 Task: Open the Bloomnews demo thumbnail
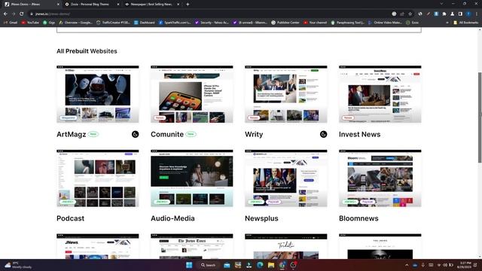[380, 178]
